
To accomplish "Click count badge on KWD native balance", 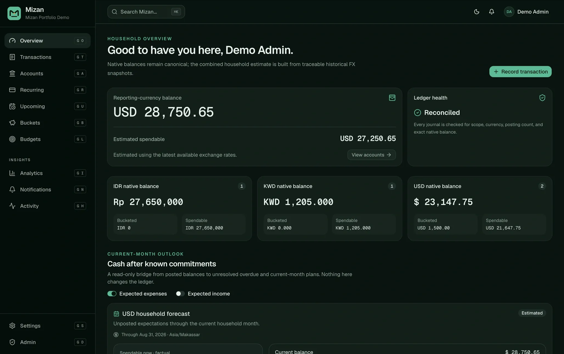I will tap(392, 186).
